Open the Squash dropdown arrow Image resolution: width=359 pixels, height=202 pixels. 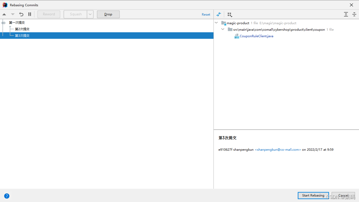click(x=90, y=14)
